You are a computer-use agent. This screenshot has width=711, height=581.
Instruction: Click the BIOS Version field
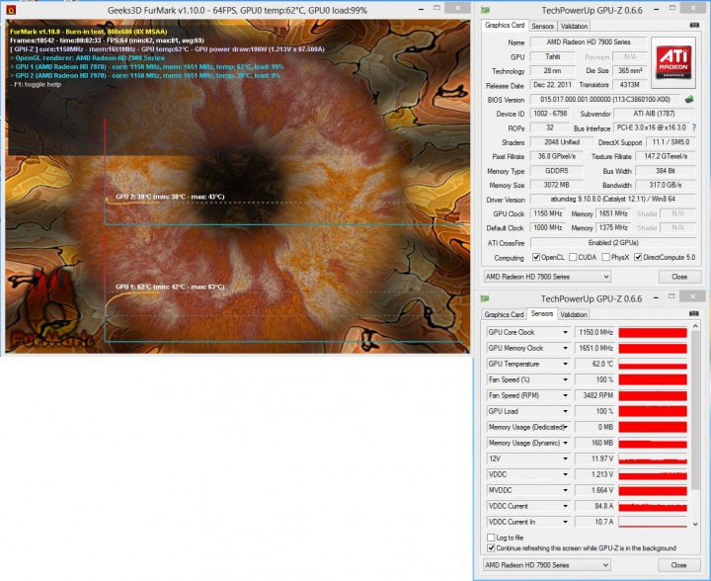[605, 100]
